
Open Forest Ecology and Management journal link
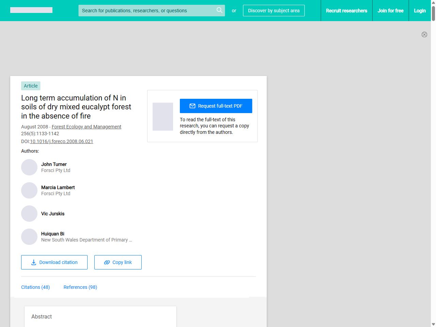[87, 127]
